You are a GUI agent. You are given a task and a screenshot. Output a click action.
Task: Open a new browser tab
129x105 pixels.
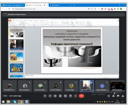pos(74,5)
